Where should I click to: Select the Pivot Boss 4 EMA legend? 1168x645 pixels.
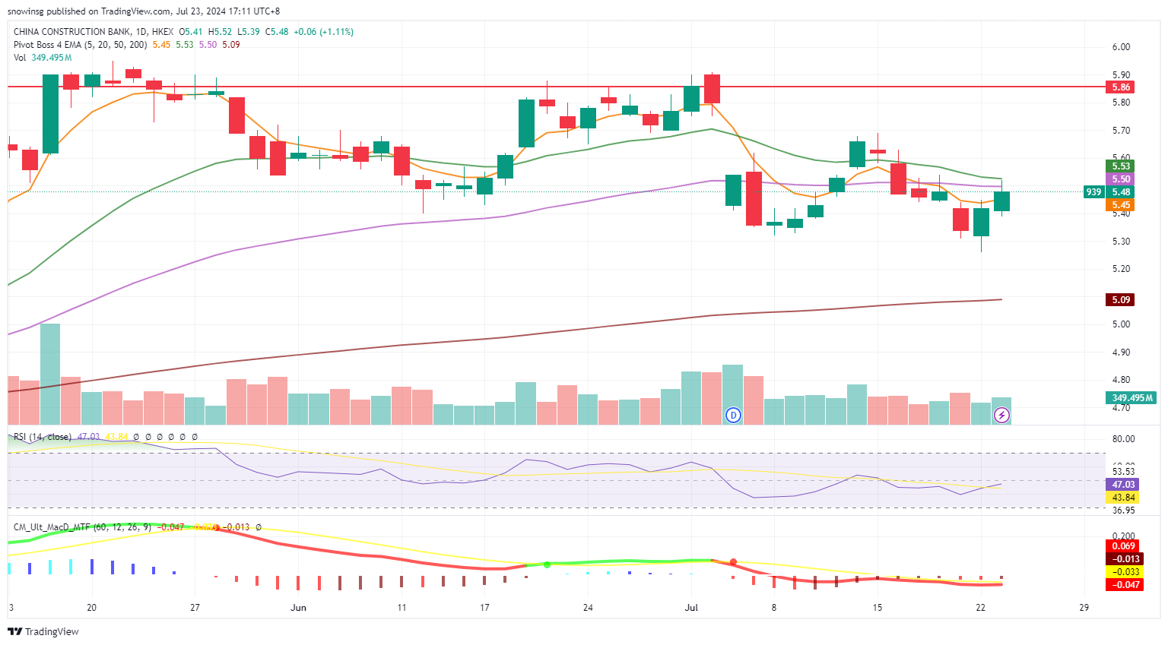[x=81, y=45]
